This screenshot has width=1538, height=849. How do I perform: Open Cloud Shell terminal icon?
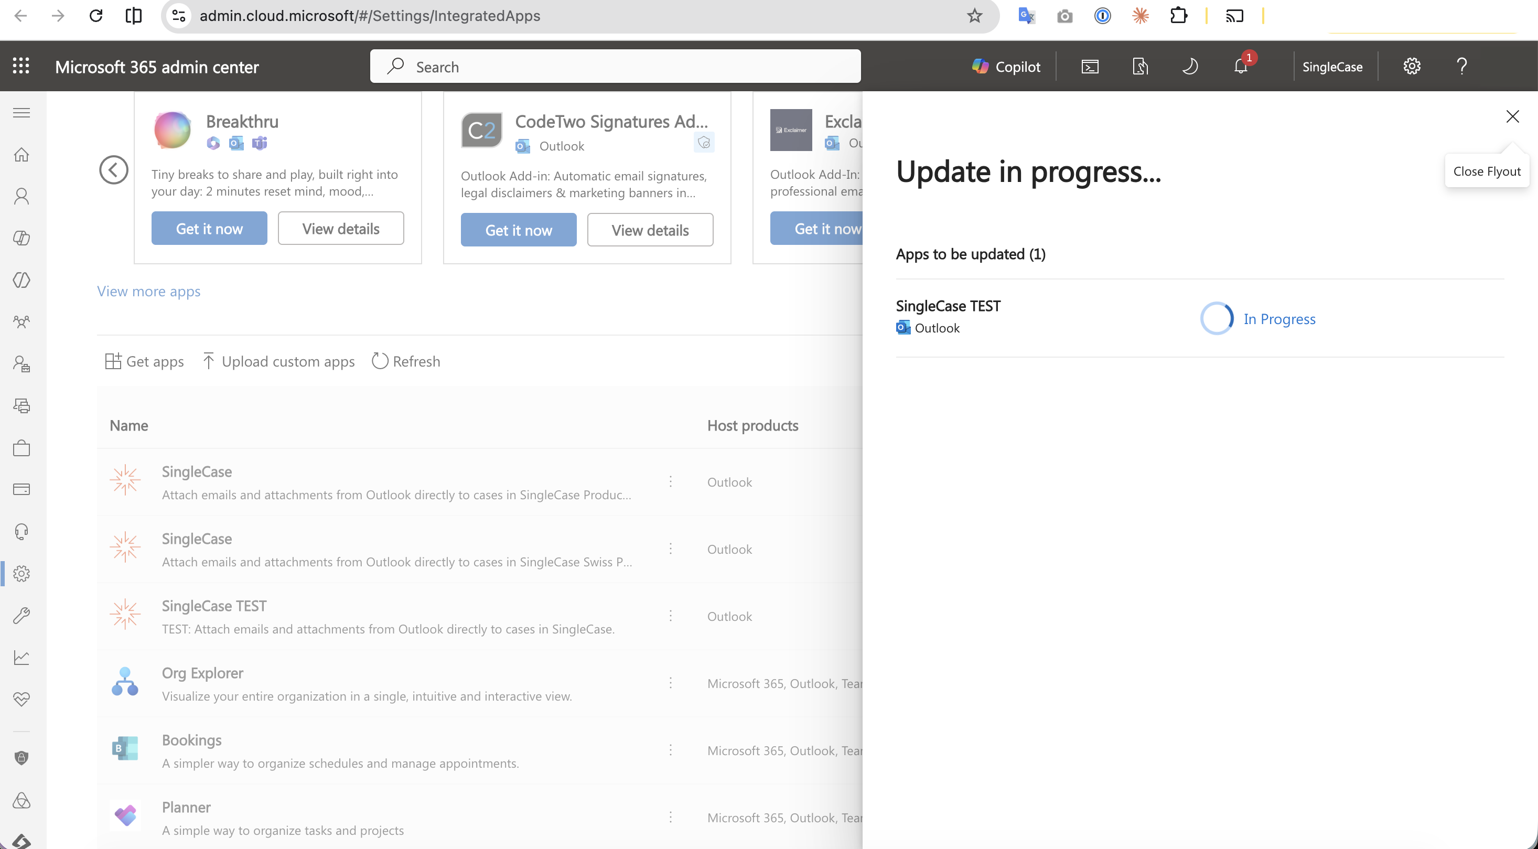(1090, 66)
